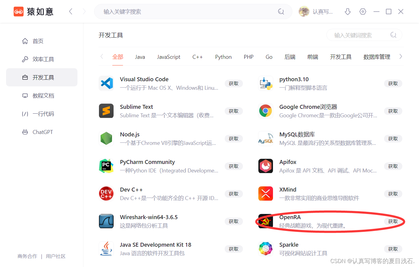Open 首页 in the sidebar
419x267 pixels.
click(42, 41)
